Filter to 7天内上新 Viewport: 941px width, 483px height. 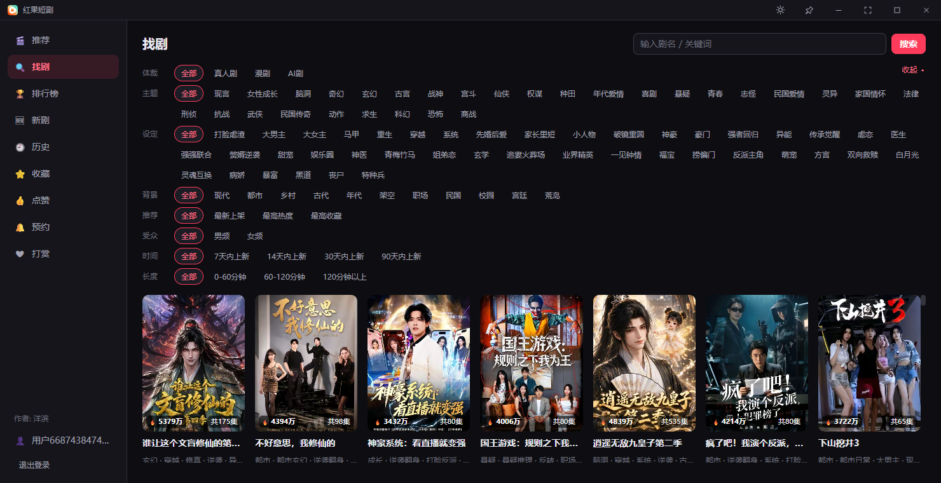231,257
